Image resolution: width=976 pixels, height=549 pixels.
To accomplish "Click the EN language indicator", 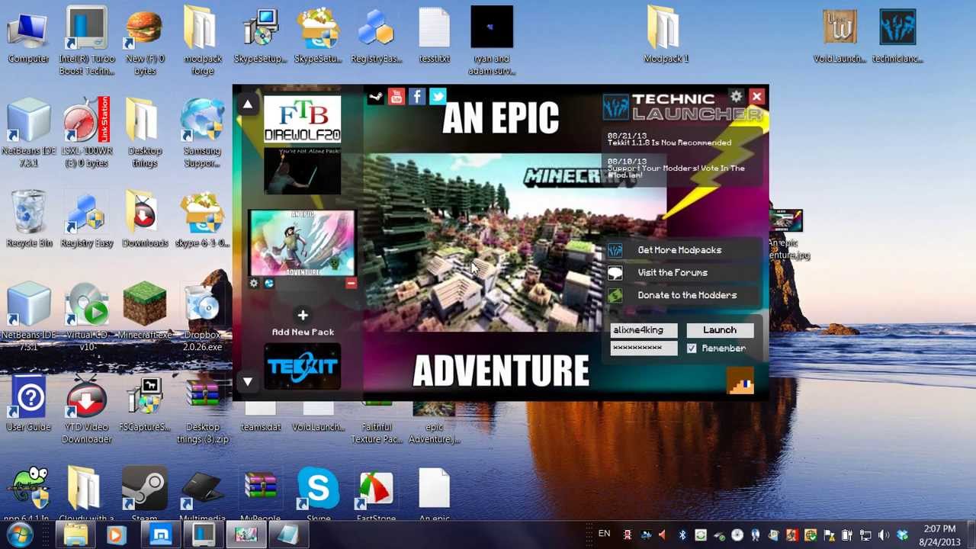I will 604,534.
